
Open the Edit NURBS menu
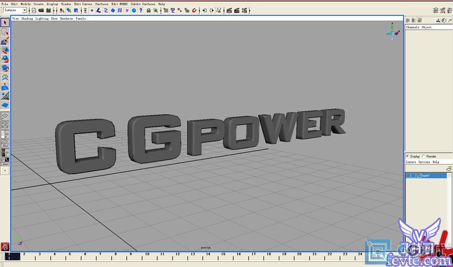pyautogui.click(x=120, y=4)
